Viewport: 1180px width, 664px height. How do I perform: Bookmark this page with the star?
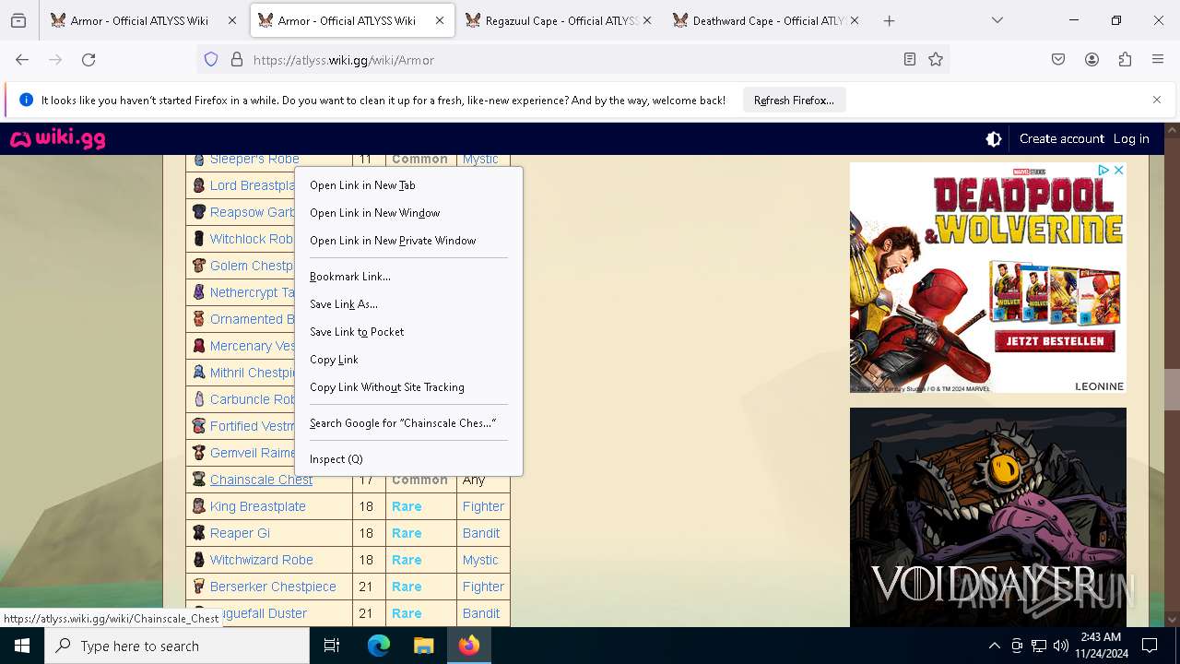tap(936, 59)
